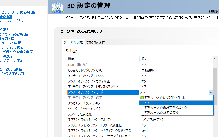Select the スレッドした最適化 row

(x=103, y=114)
